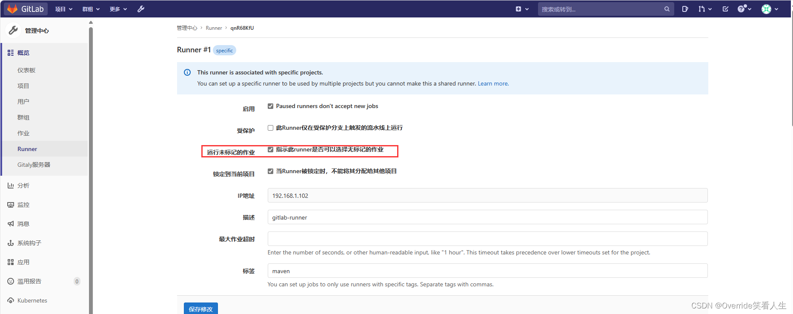Click the info circle icon in the banner
Screen dimensions: 793x314
[187, 72]
